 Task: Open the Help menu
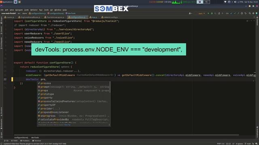coord(65,10)
